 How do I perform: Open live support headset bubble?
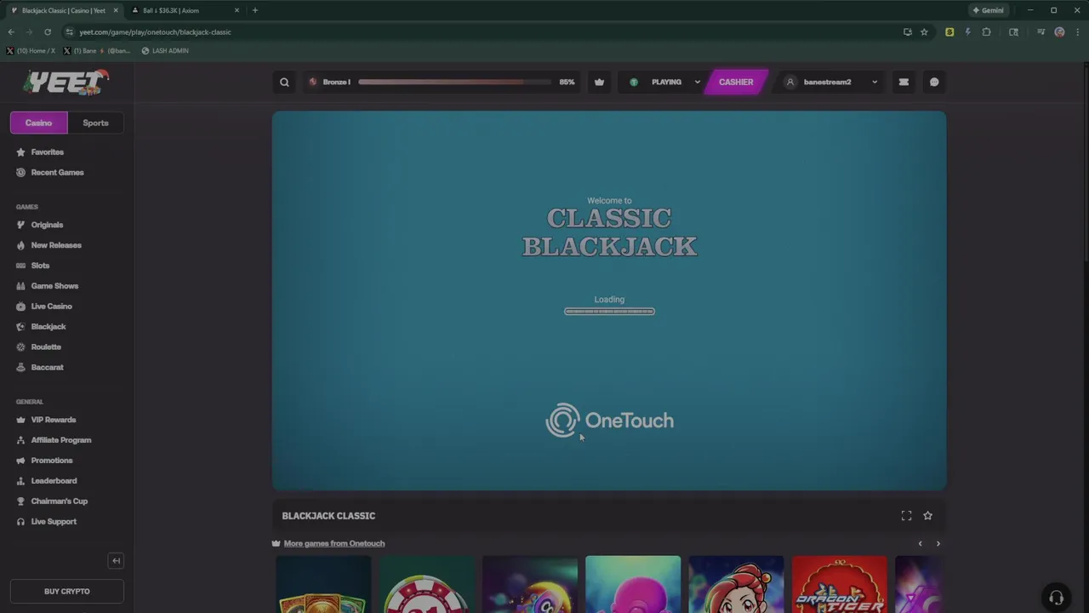point(1056,597)
